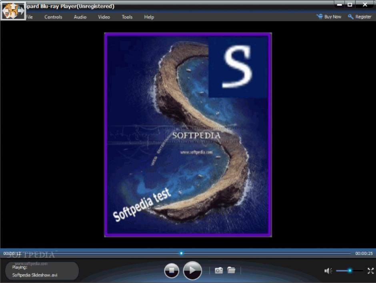376x283 pixels.
Task: Click the total duration 00:00:25
Action: (x=364, y=253)
